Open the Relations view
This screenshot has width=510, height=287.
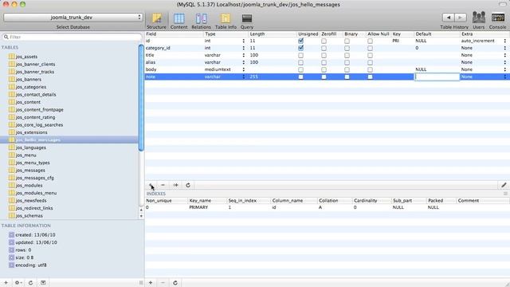[201, 22]
